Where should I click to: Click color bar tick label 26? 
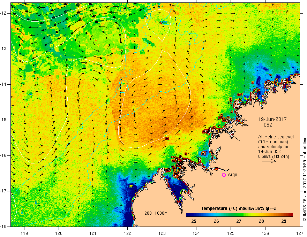[x=216, y=221]
